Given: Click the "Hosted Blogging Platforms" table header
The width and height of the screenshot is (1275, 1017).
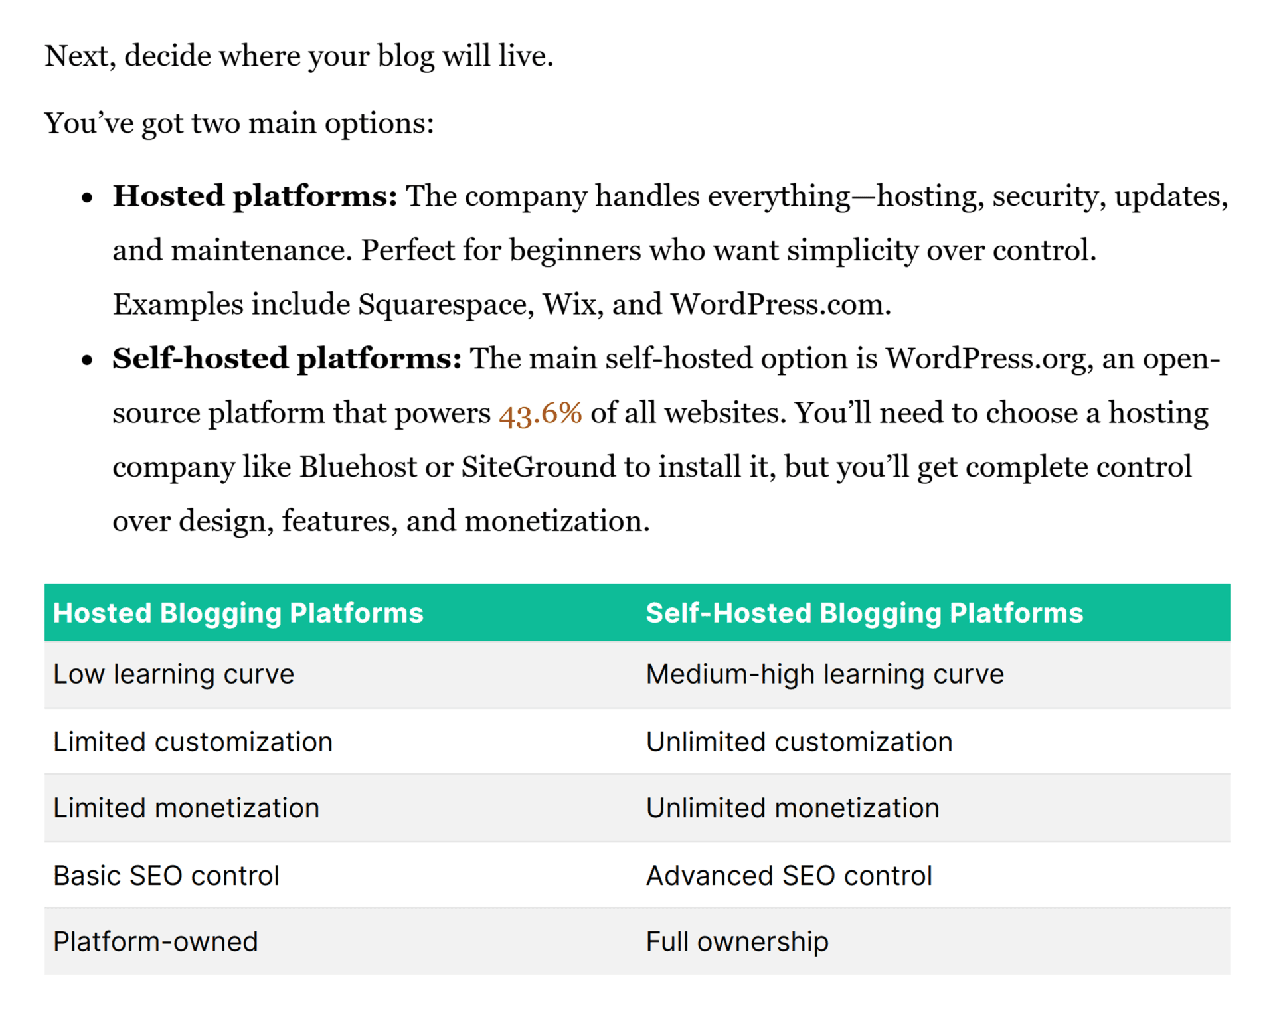Looking at the screenshot, I should (x=238, y=613).
